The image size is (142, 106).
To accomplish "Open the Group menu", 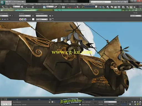I will (x=19, y=4).
